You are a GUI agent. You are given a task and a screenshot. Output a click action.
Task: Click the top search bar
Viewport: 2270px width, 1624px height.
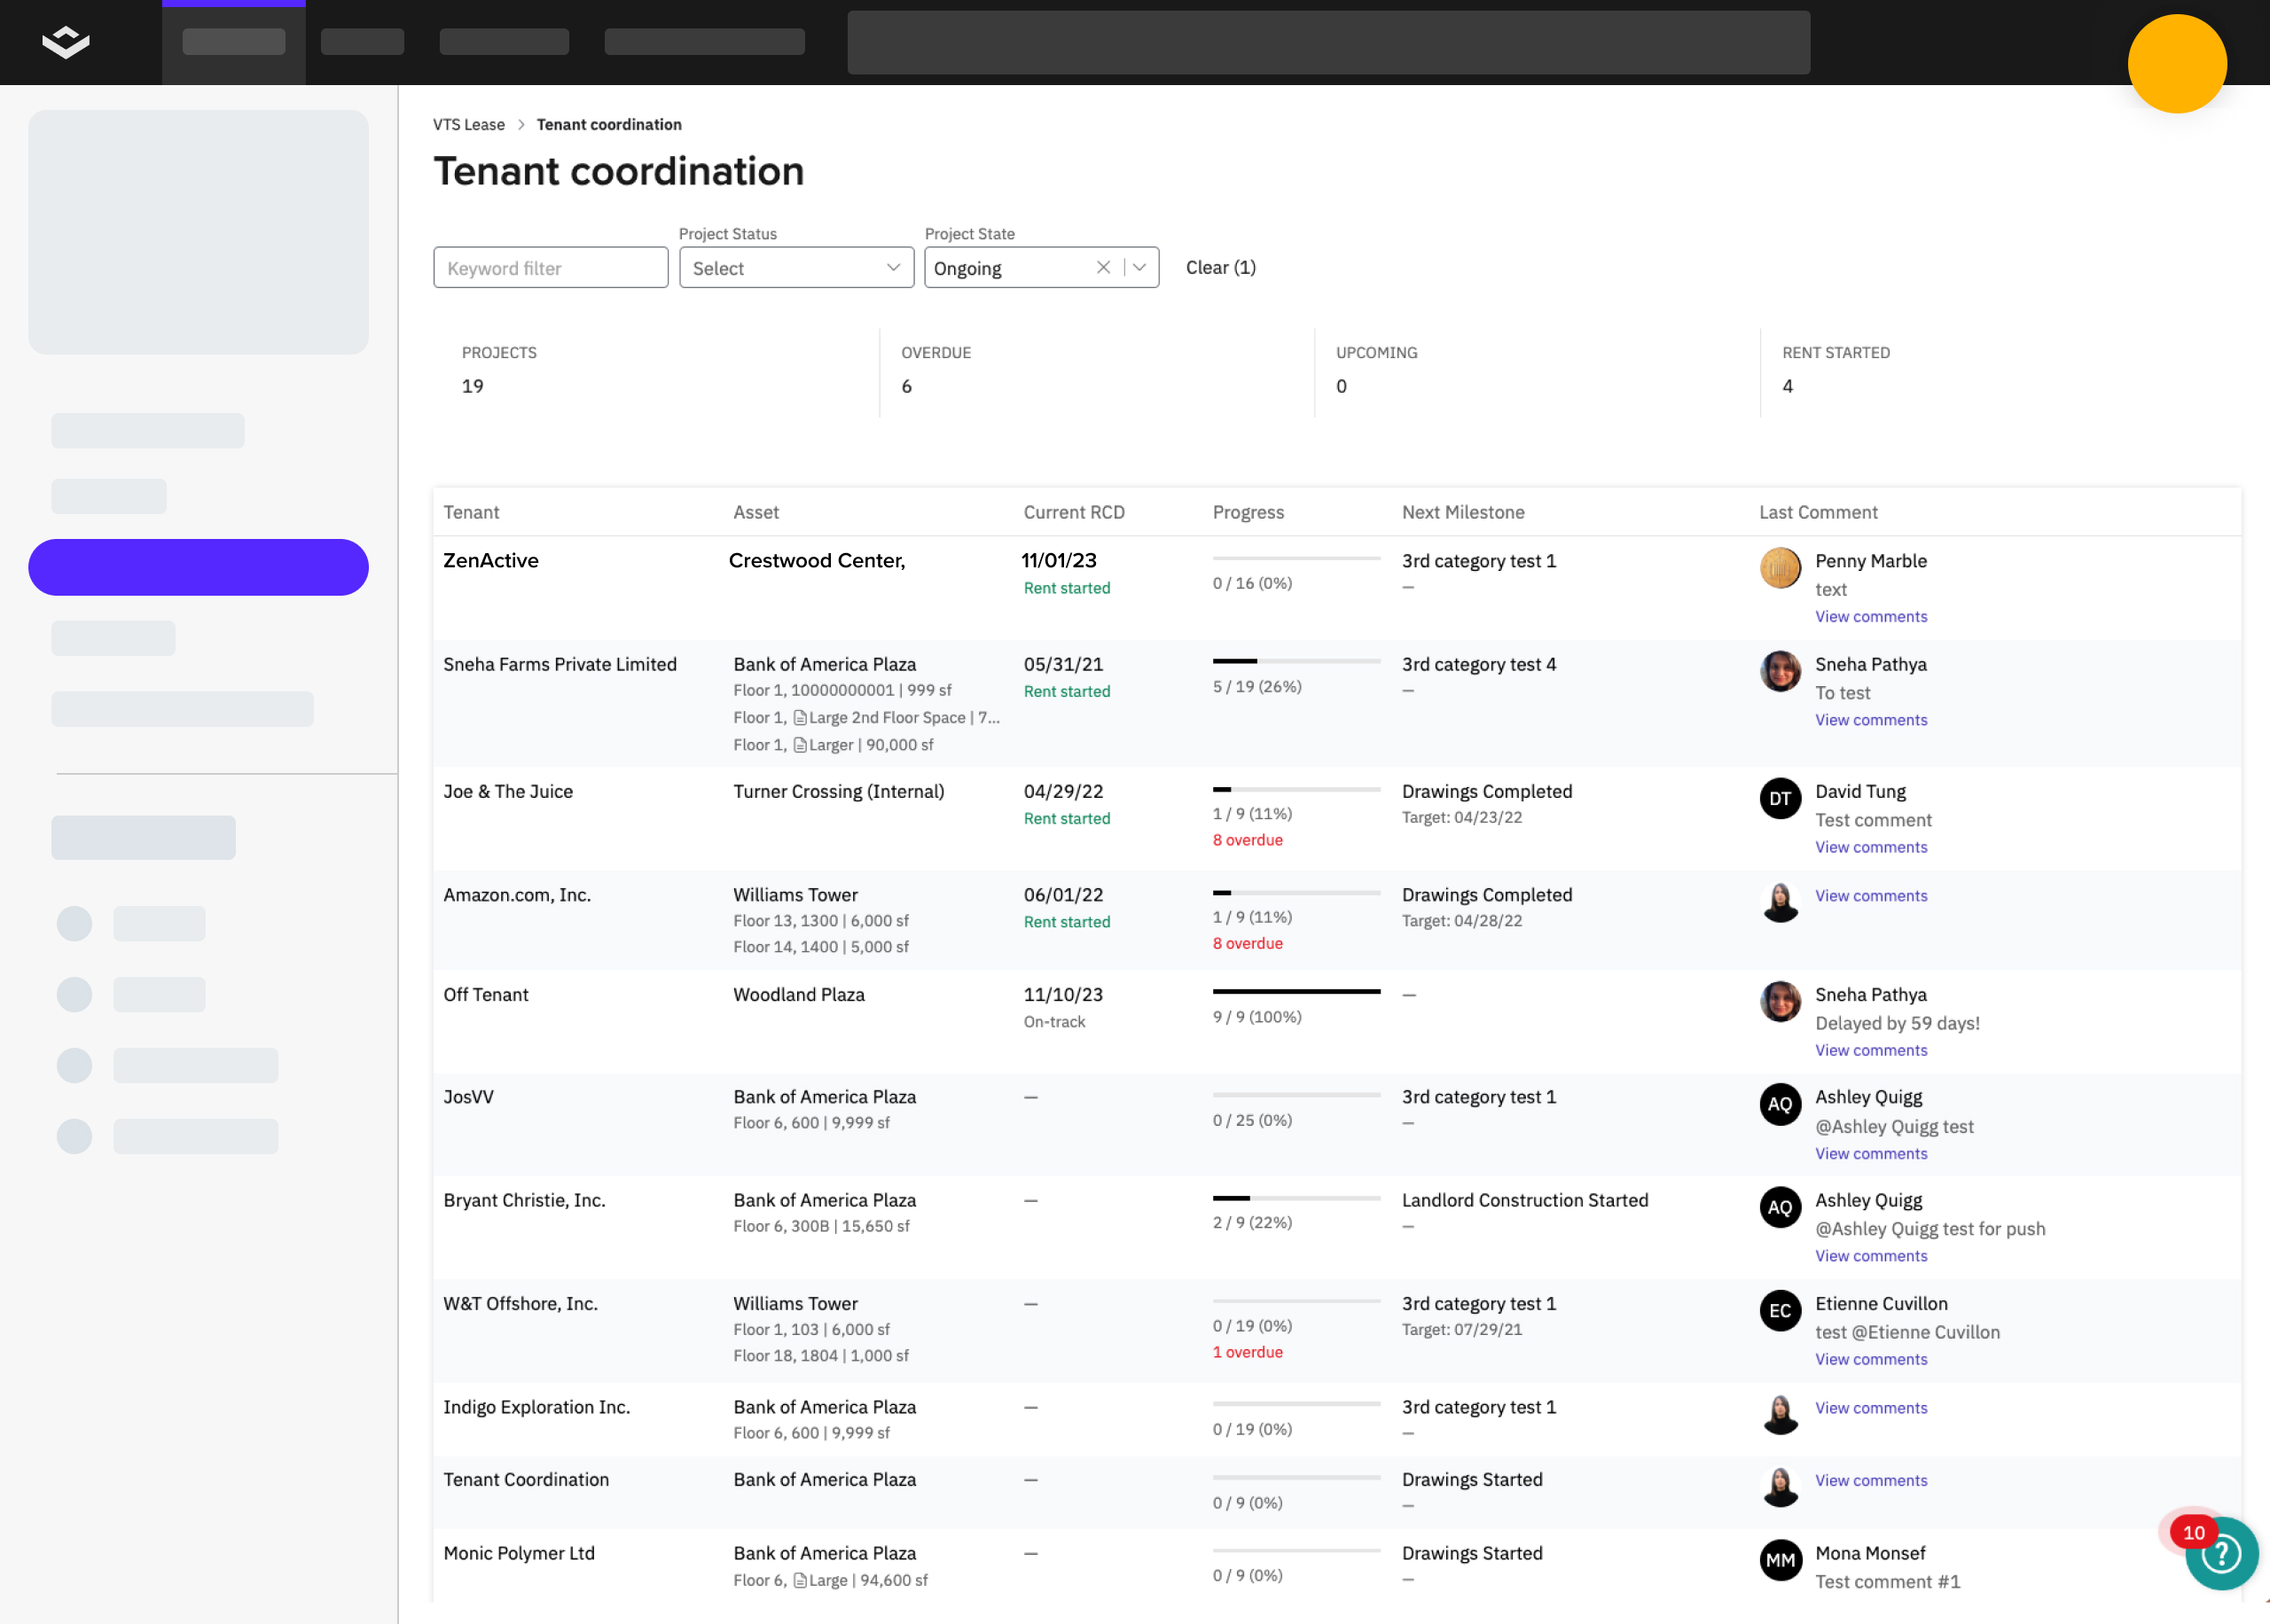click(1328, 42)
